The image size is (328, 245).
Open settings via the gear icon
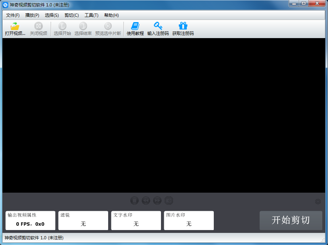point(318,202)
